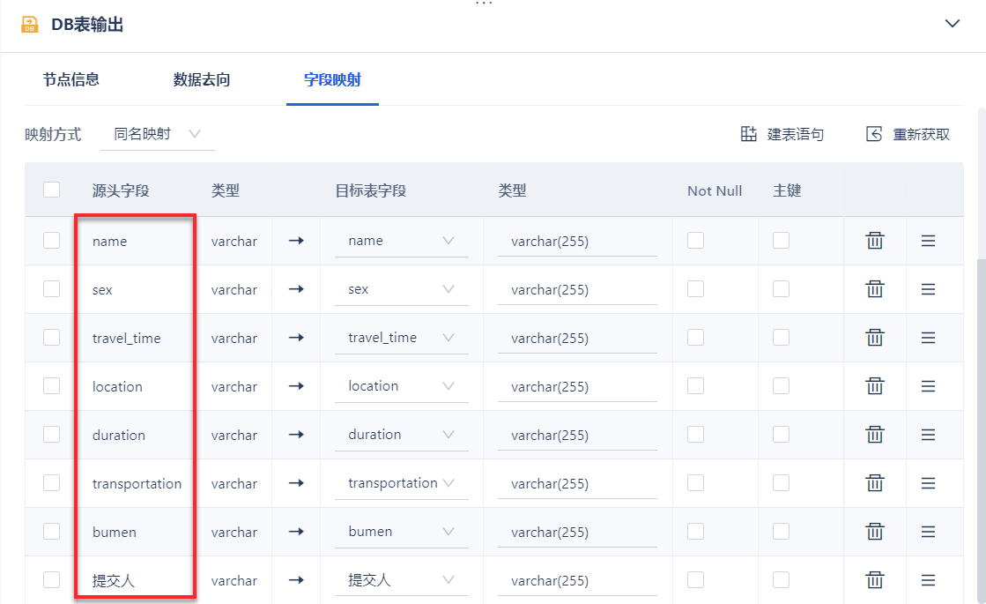This screenshot has height=604, width=986.
Task: Click source field transportation text
Action: tap(137, 484)
